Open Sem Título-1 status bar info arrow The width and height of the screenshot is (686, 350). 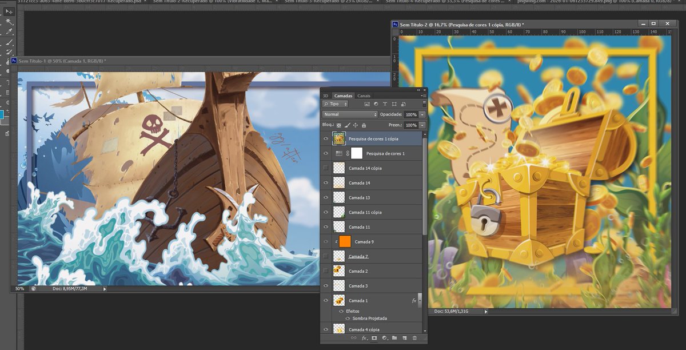[x=105, y=289]
